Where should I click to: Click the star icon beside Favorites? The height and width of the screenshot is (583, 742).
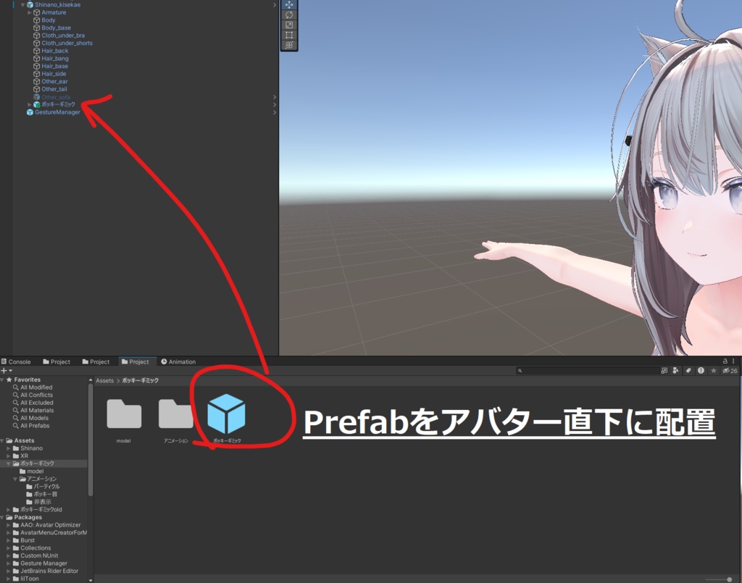click(9, 379)
